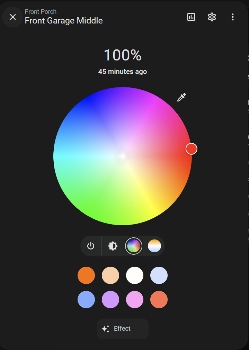Open the history graph icon
Viewport: 249px width, 350px height.
[191, 17]
